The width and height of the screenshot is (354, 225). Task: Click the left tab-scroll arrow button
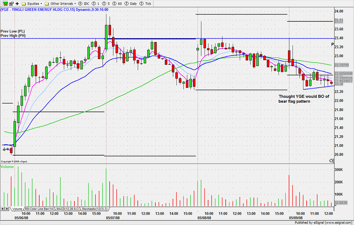click(x=3, y=209)
